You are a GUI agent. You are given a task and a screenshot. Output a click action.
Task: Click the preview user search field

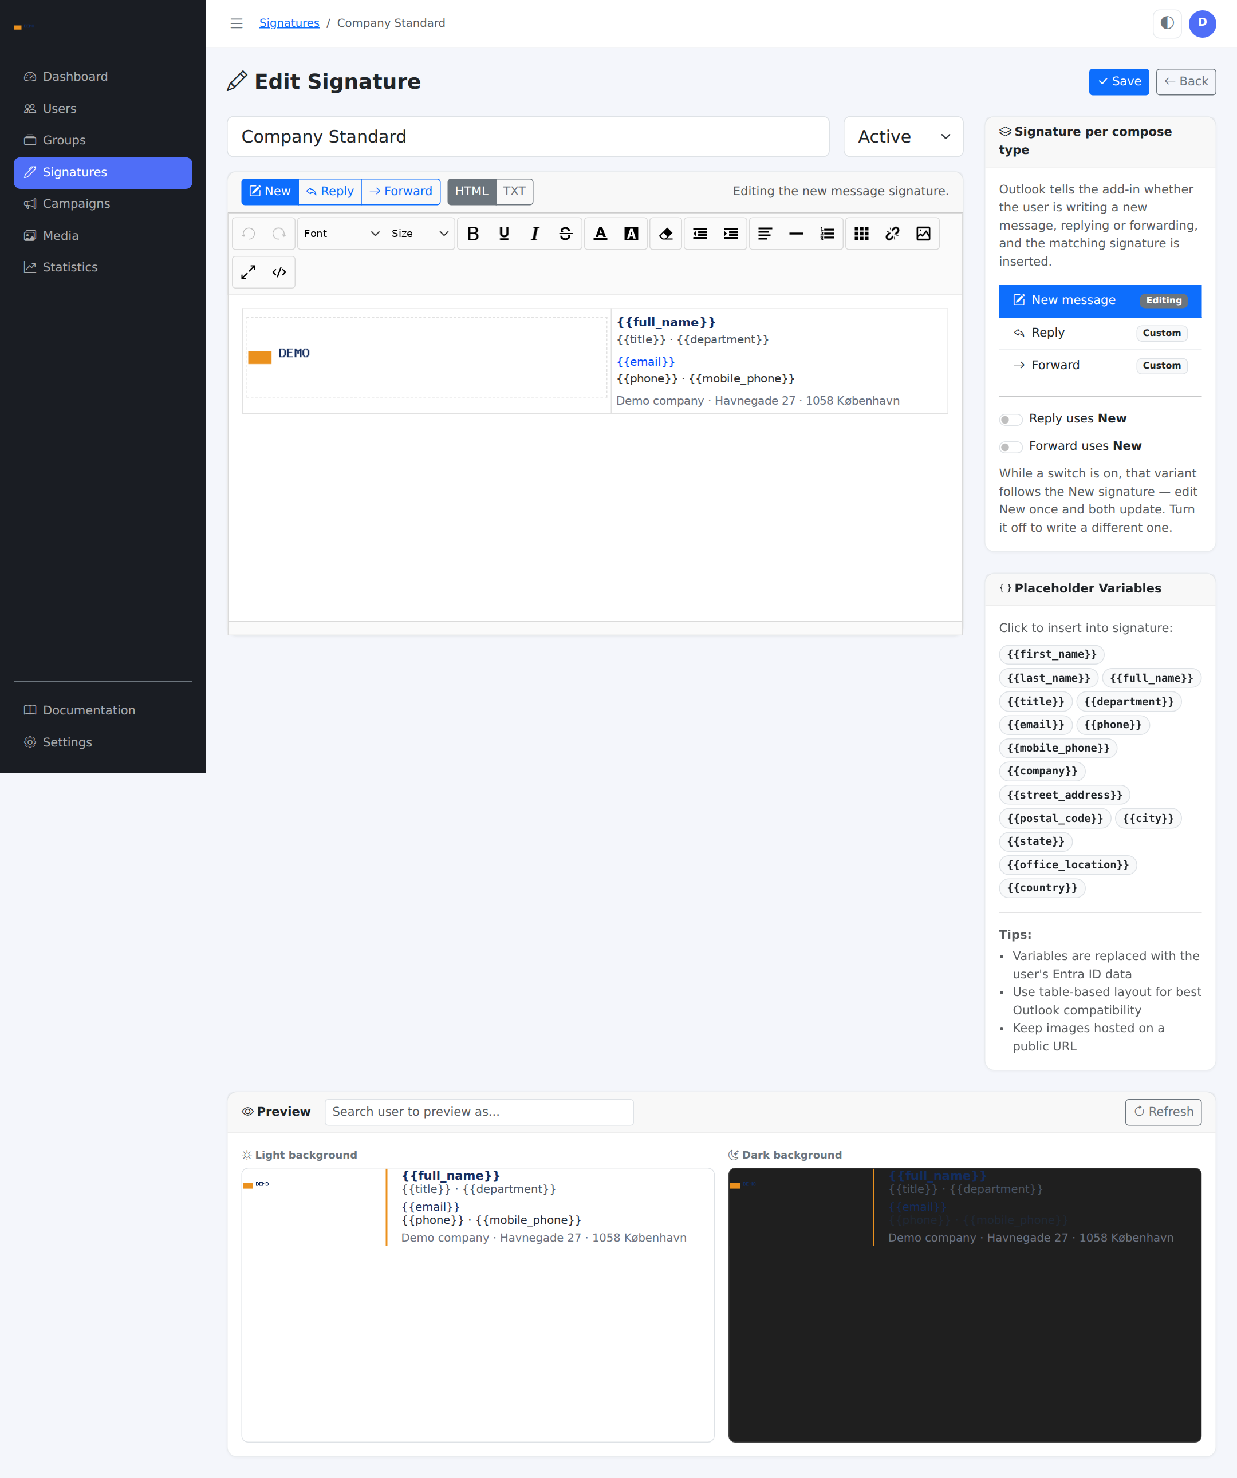(x=479, y=1112)
